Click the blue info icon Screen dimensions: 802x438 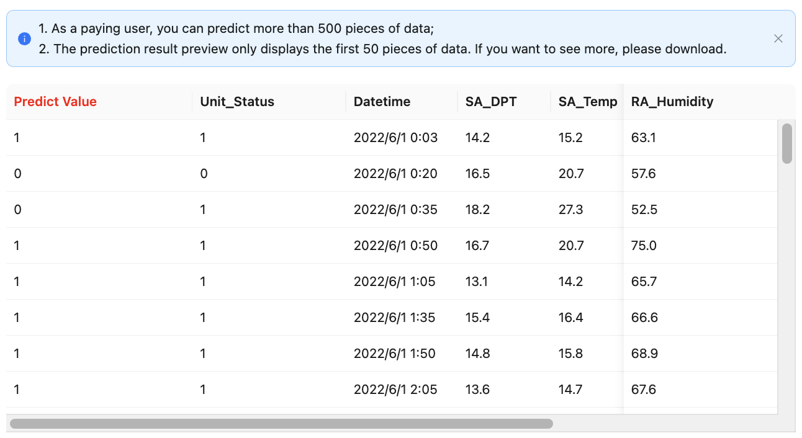tap(24, 38)
